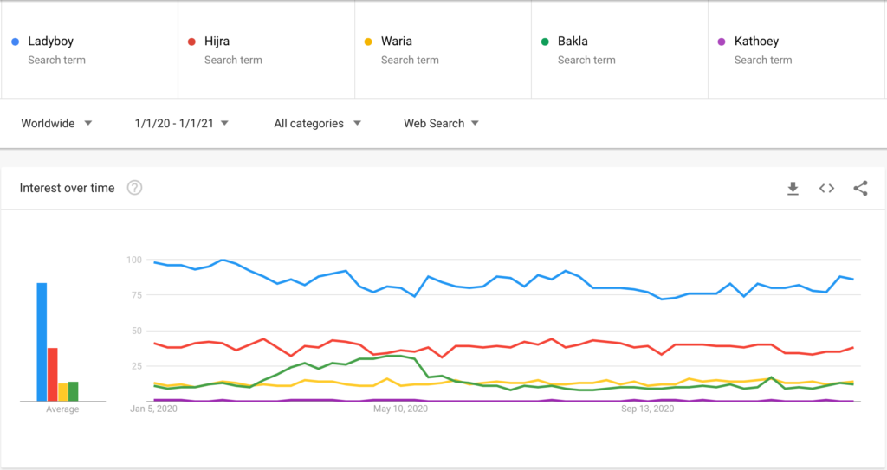Open help for Interest over time

pos(134,188)
